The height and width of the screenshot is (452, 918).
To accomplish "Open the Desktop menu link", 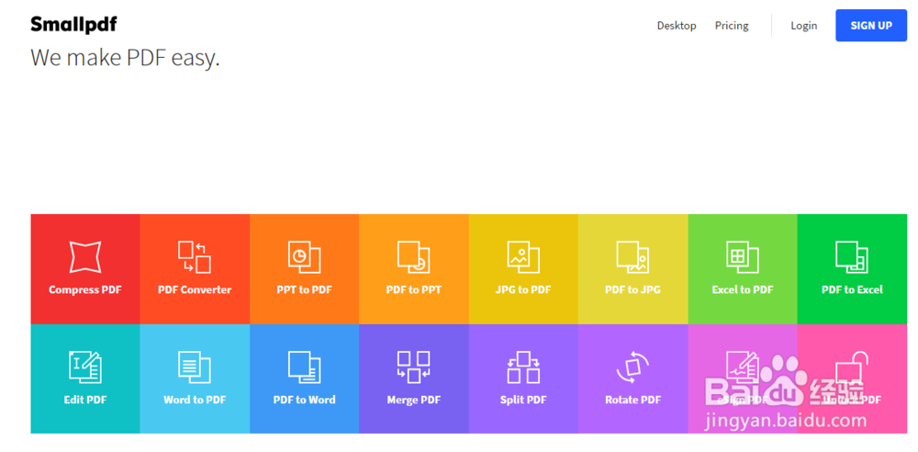I will 677,26.
